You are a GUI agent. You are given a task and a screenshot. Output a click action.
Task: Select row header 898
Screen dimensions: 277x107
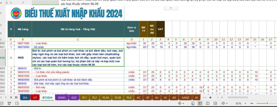(x=3, y=58)
